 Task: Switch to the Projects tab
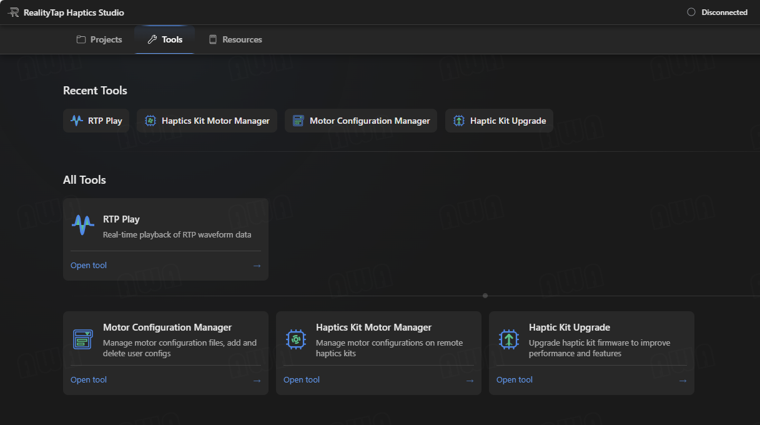pyautogui.click(x=99, y=39)
